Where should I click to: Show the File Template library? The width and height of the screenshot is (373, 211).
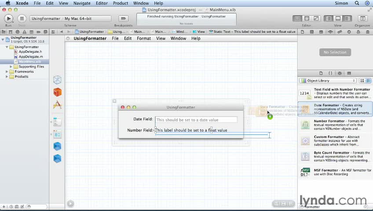(321, 73)
